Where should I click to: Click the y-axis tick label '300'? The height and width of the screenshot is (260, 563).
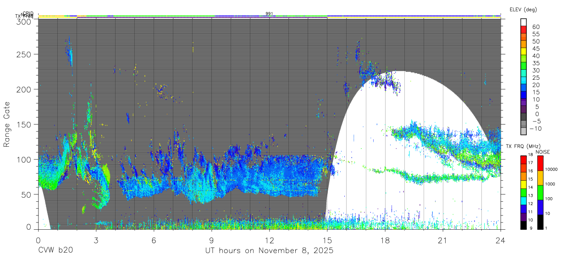[24, 22]
